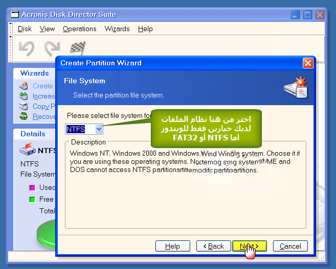Open the Increase free space link
336x269 pixels.
coord(43,96)
